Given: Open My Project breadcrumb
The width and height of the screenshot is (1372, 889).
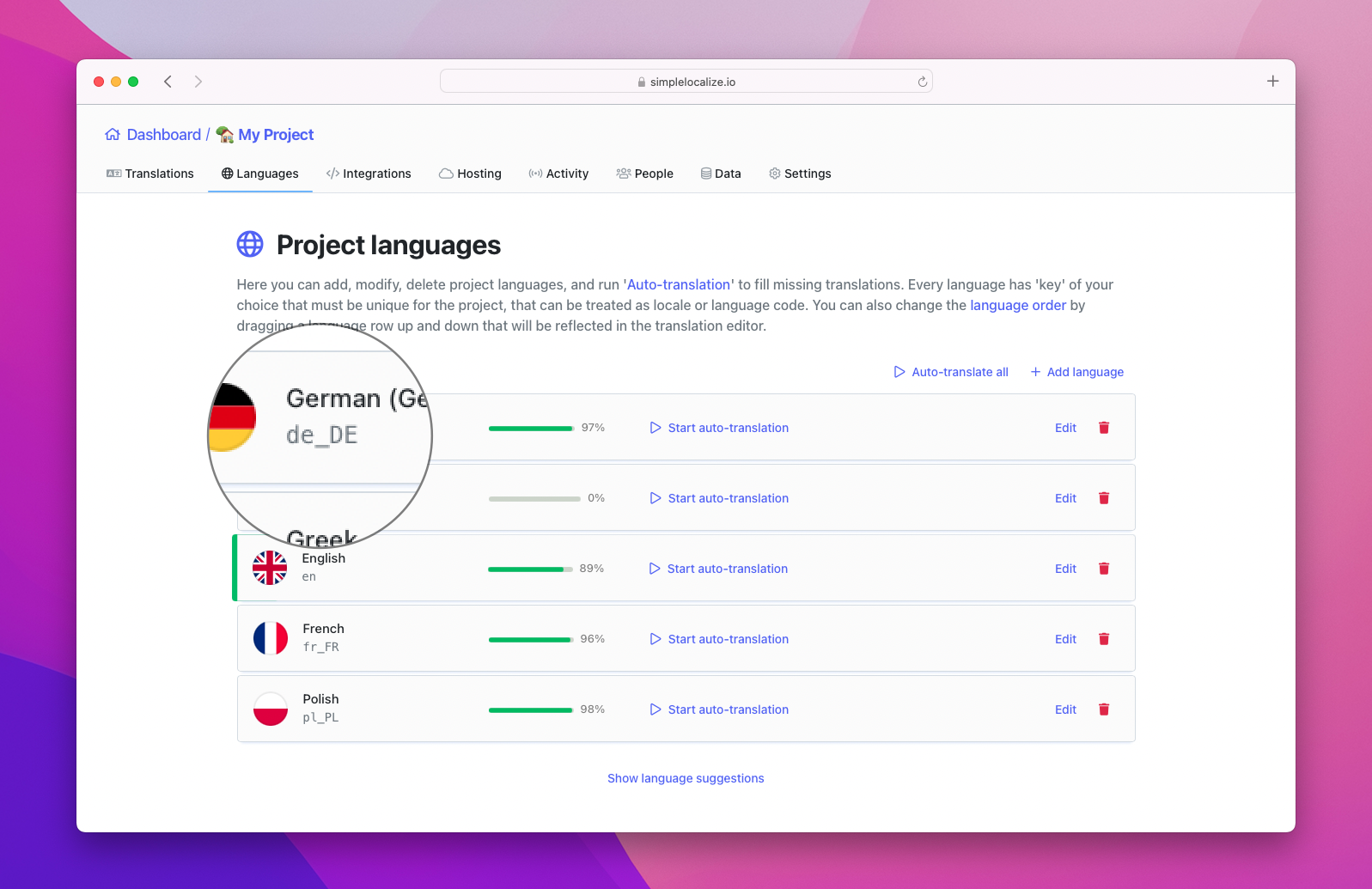Looking at the screenshot, I should (x=276, y=135).
